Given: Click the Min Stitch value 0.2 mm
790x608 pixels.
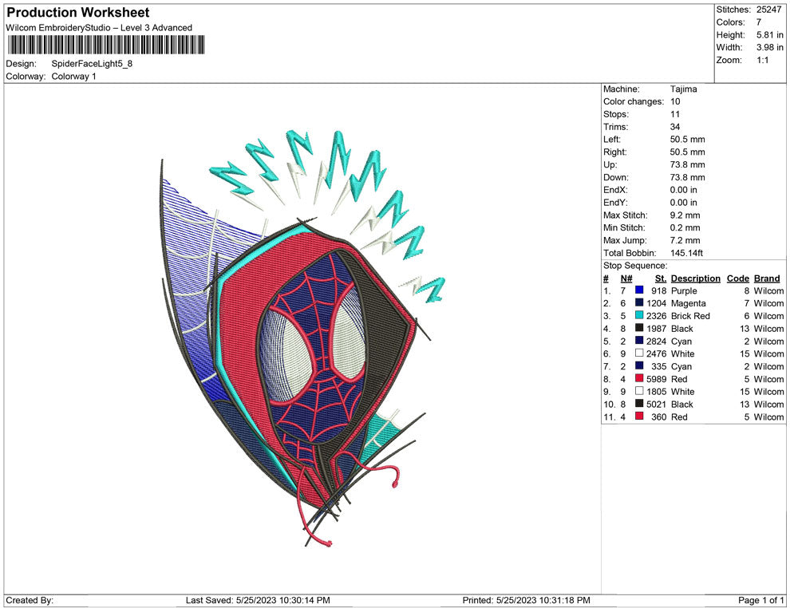Looking at the screenshot, I should click(685, 227).
